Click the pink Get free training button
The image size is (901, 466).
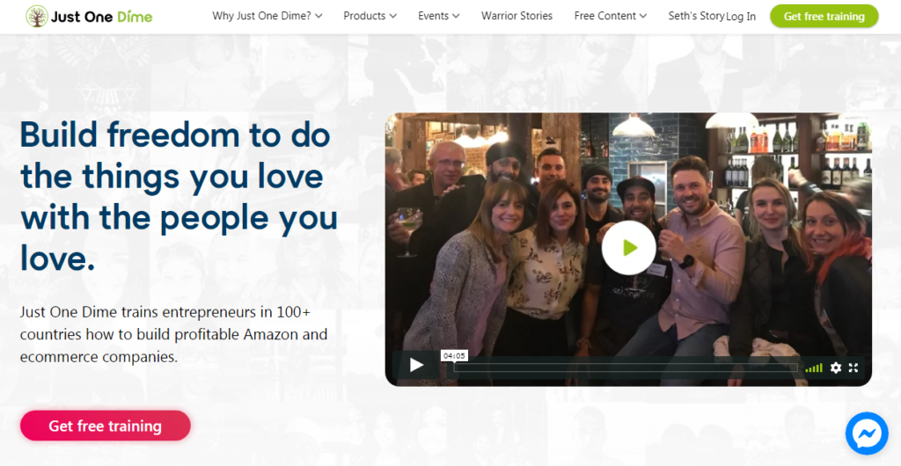click(105, 426)
